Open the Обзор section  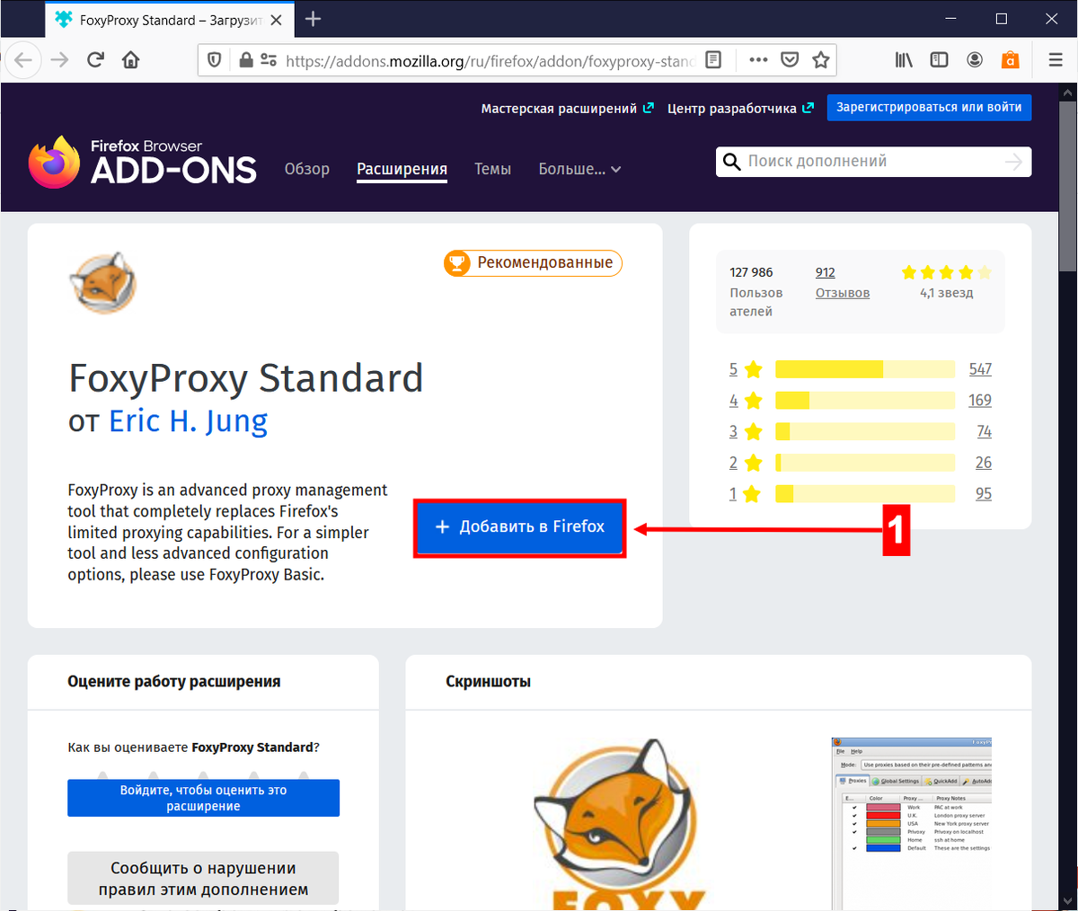[x=307, y=169]
